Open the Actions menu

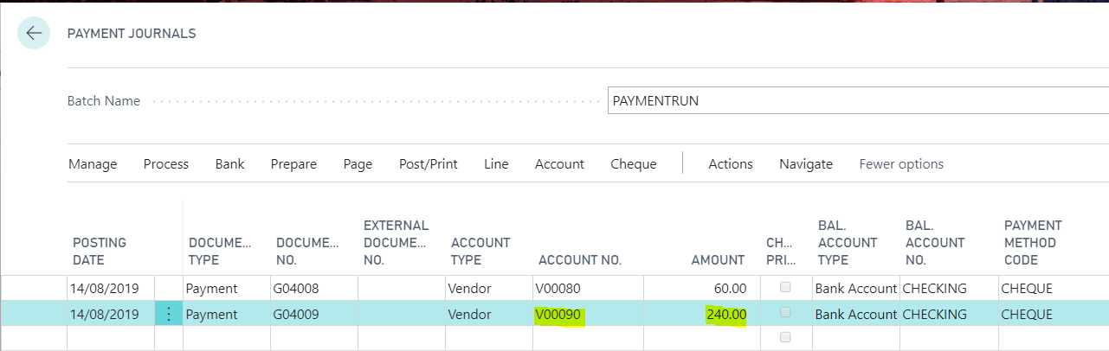click(x=730, y=164)
